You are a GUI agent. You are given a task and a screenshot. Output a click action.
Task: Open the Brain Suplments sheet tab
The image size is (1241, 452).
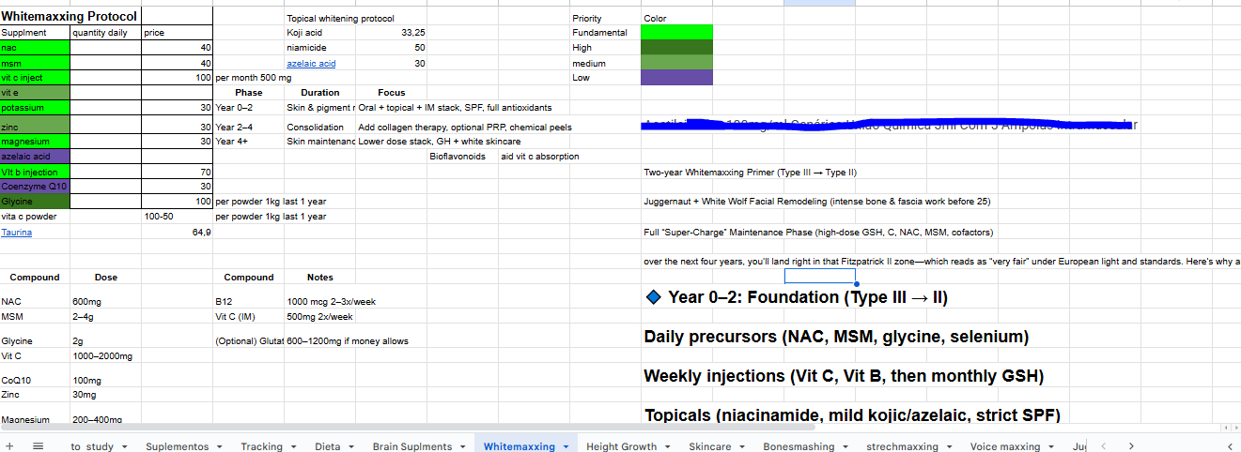coord(412,446)
